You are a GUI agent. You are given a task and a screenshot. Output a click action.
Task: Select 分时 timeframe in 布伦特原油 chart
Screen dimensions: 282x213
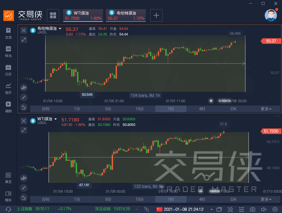(46, 109)
